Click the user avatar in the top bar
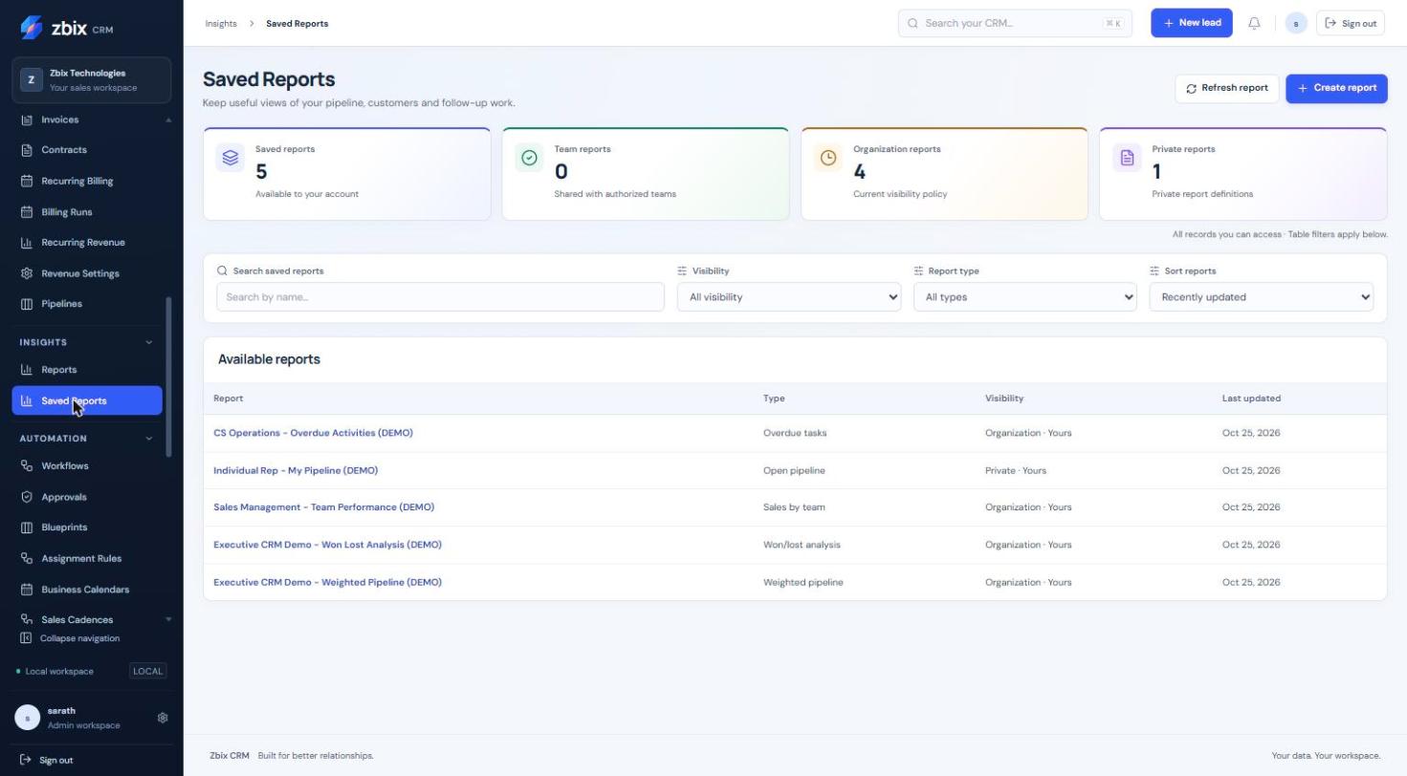The width and height of the screenshot is (1407, 776). (x=1296, y=23)
